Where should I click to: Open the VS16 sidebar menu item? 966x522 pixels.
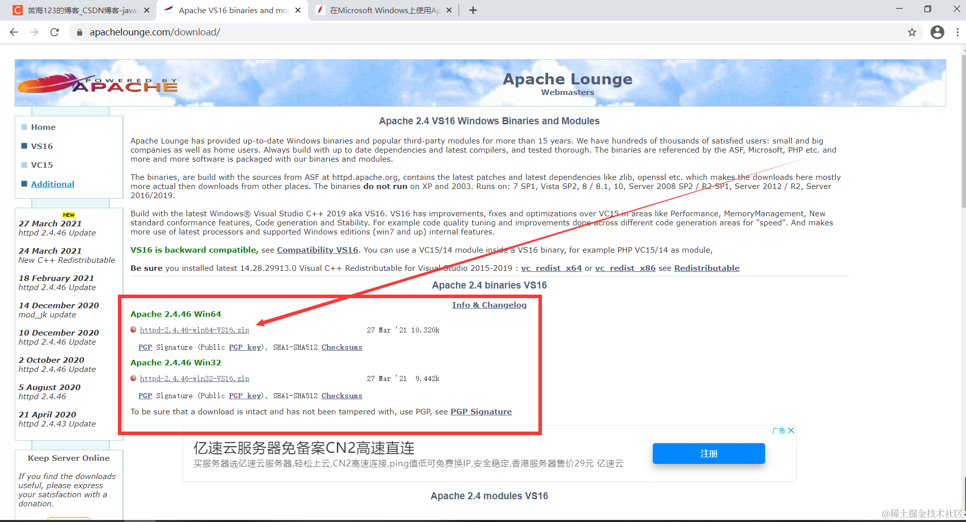click(x=41, y=147)
